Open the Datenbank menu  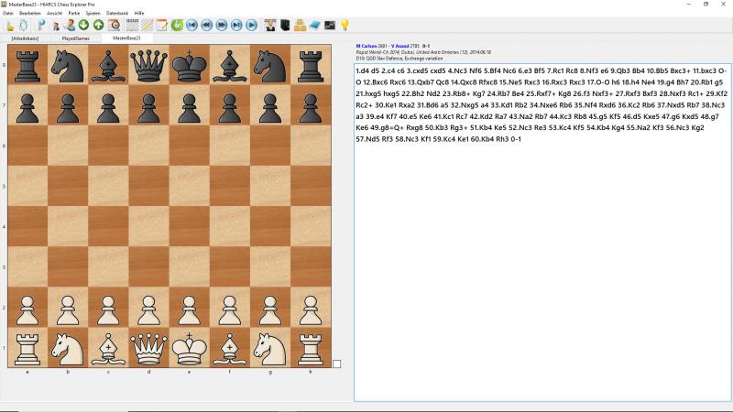point(117,14)
